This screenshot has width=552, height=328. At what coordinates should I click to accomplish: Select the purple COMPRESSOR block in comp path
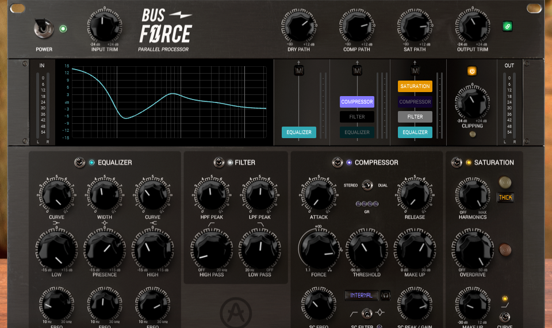(x=356, y=102)
